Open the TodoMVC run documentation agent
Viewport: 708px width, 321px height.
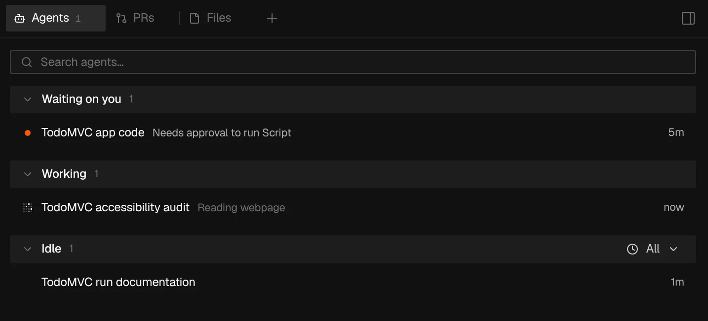tap(353, 282)
